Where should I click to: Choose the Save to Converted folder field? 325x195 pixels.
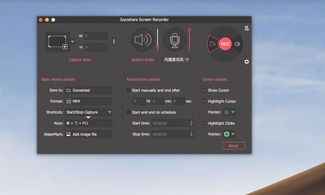click(88, 90)
